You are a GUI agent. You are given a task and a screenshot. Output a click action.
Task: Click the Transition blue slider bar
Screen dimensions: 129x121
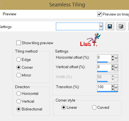[x=108, y=92]
